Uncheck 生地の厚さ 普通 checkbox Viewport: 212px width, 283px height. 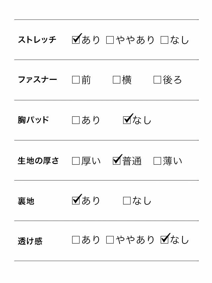point(117,161)
